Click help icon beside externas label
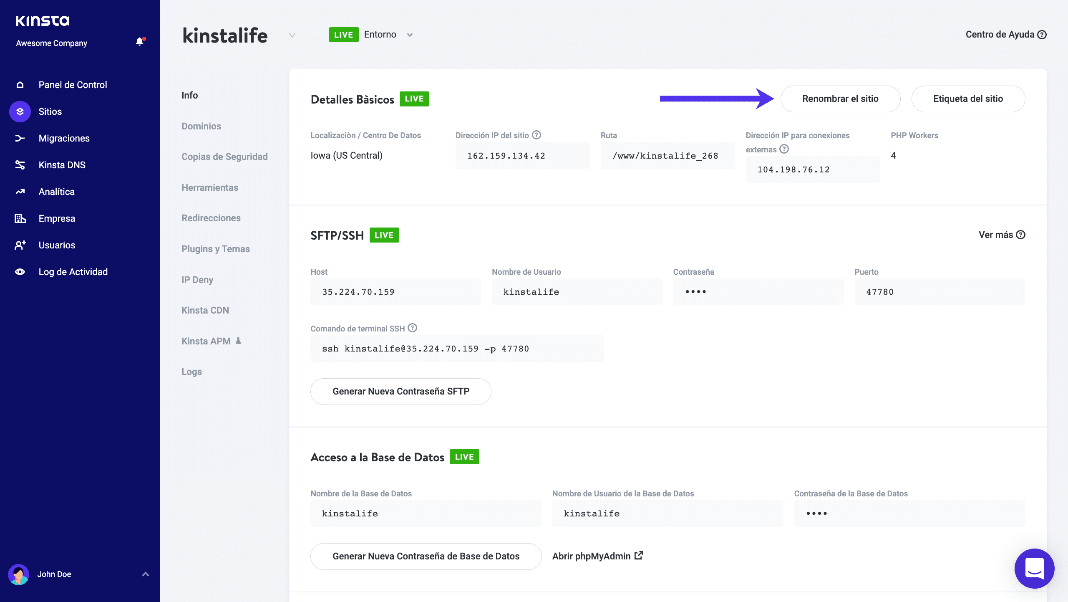Viewport: 1068px width, 602px height. pyautogui.click(x=784, y=149)
